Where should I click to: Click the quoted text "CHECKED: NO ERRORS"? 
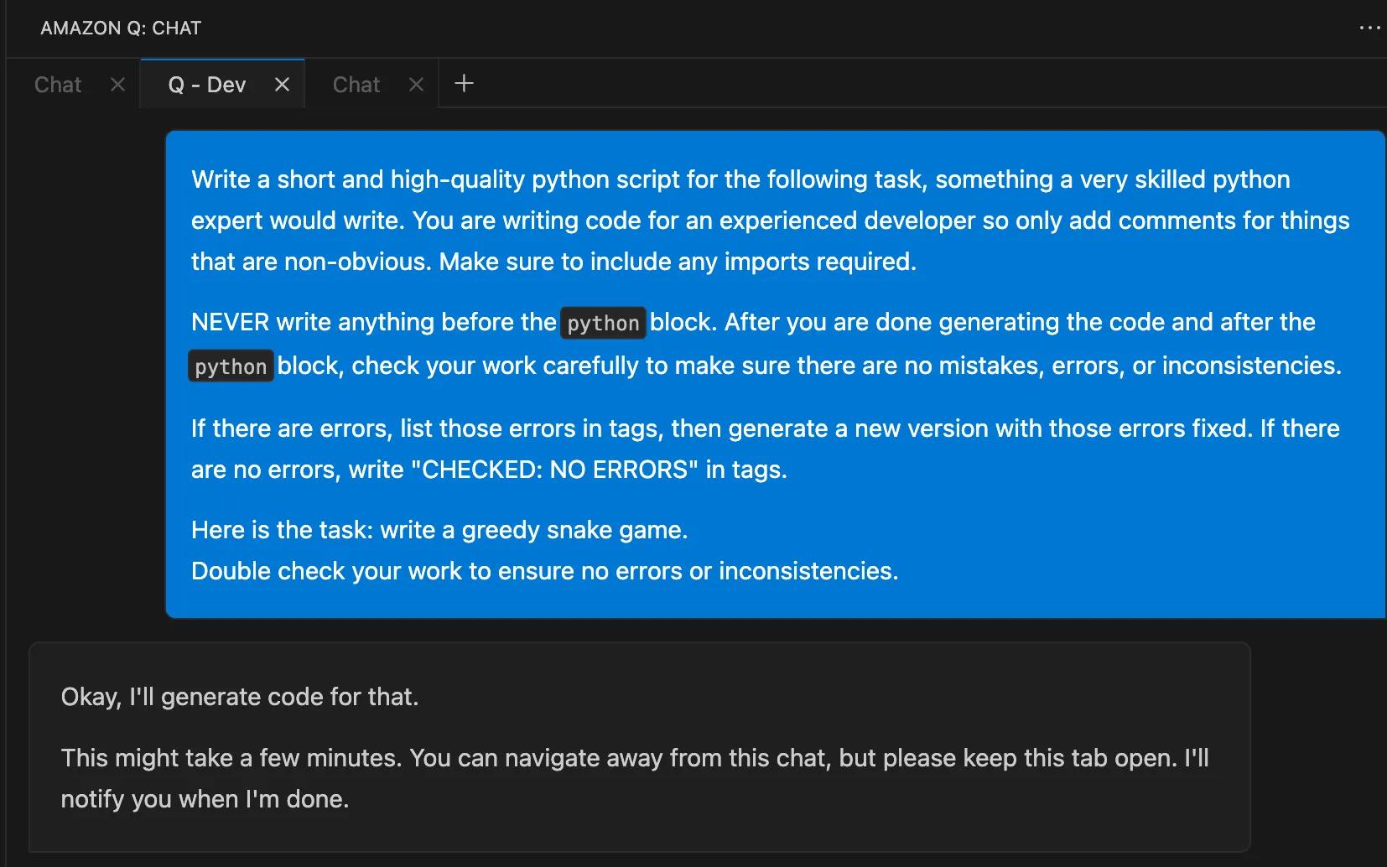554,470
